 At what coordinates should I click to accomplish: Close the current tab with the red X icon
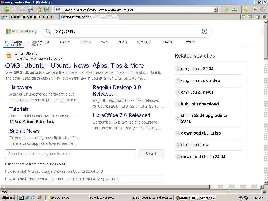pos(264,17)
